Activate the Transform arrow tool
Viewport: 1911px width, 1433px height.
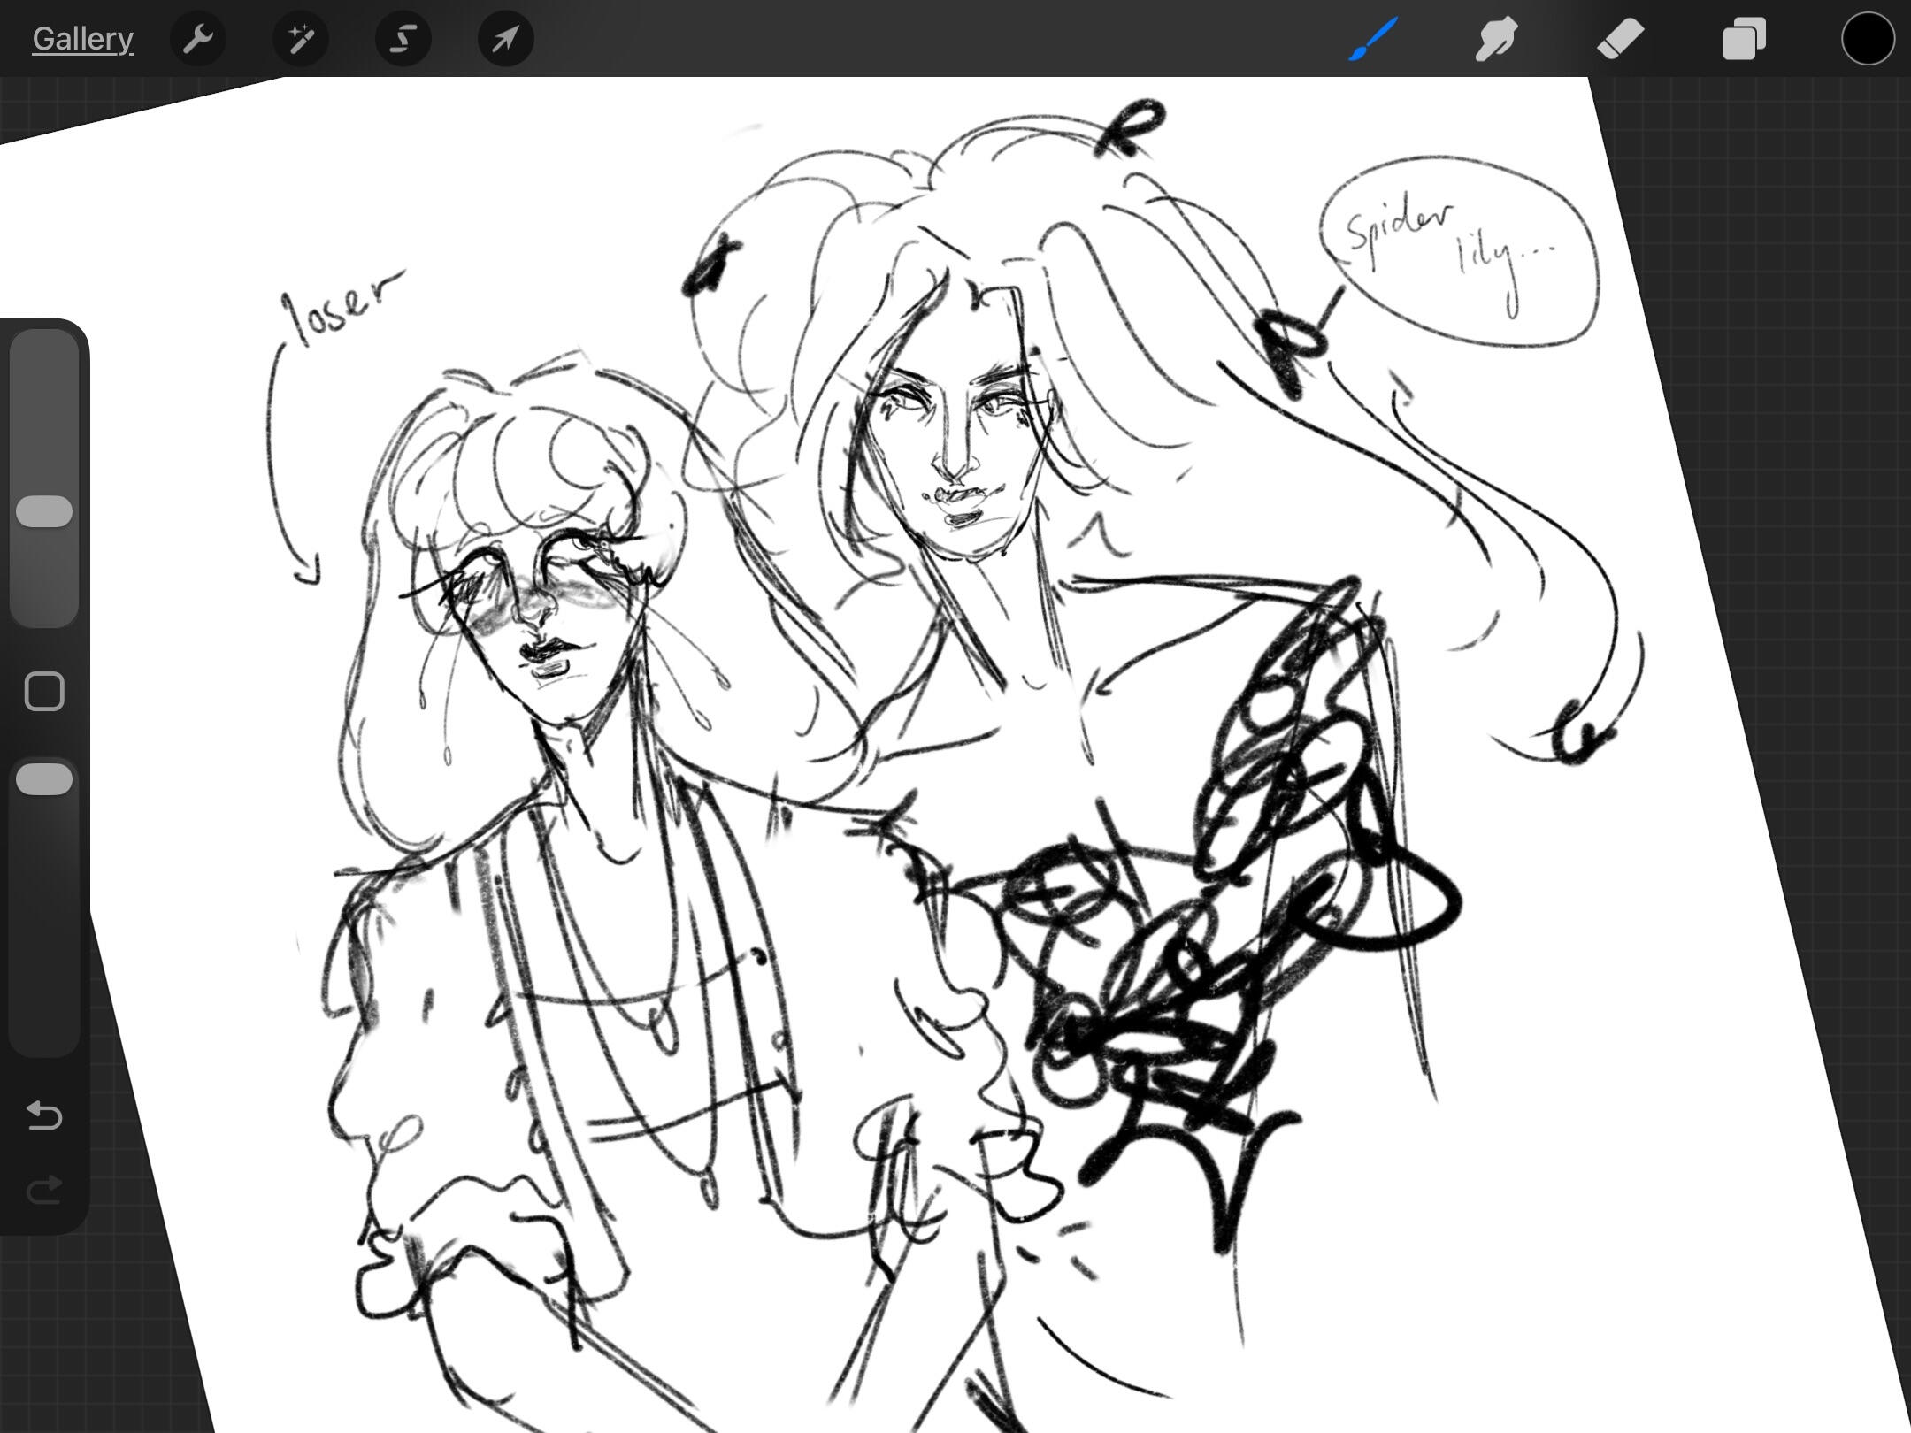(x=505, y=39)
